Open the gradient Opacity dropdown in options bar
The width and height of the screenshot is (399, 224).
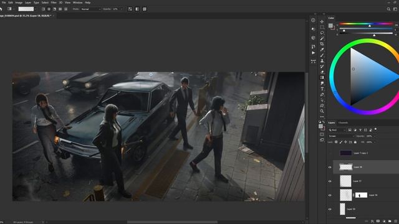click(x=122, y=9)
